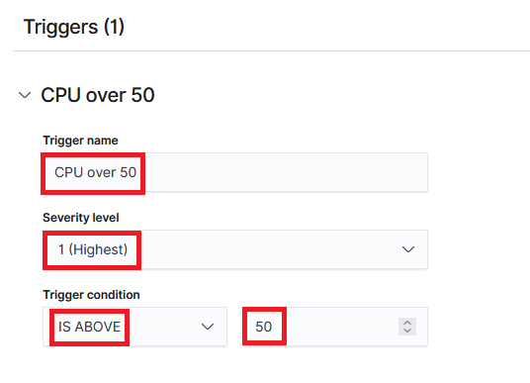
Task: Click blank area inside Severity level box
Action: click(270, 249)
